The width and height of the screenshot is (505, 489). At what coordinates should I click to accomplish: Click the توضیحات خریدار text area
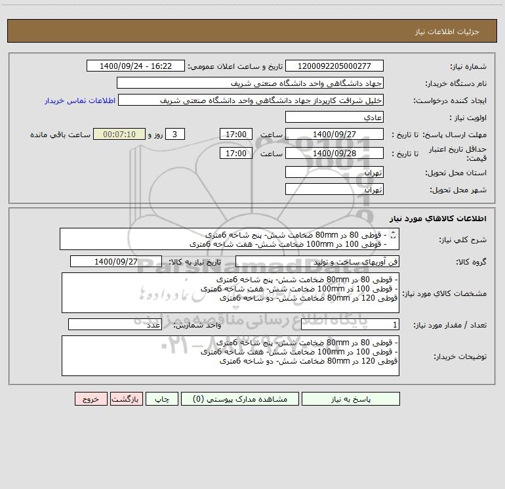[x=230, y=356]
